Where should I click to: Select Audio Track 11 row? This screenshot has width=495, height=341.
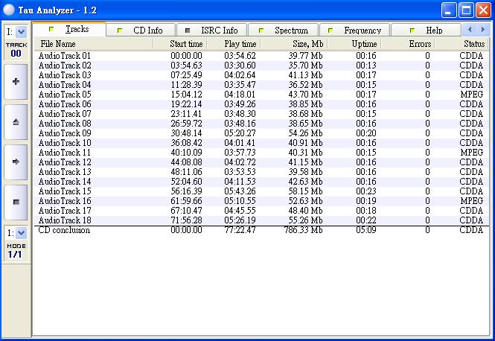tap(261, 153)
